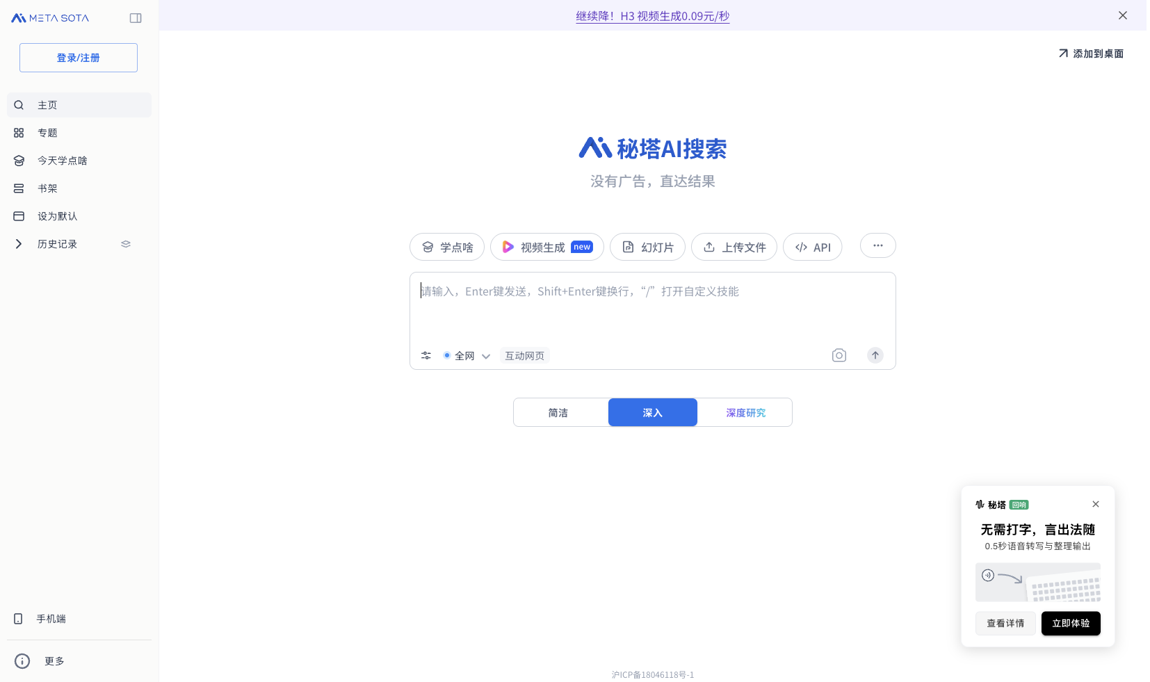Viewport: 1150px width, 682px height.
Task: Open 专题 in the sidebar
Action: click(x=79, y=133)
